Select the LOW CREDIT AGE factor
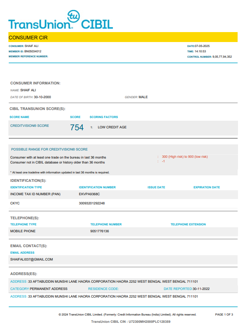246x327 pixels. pos(112,127)
